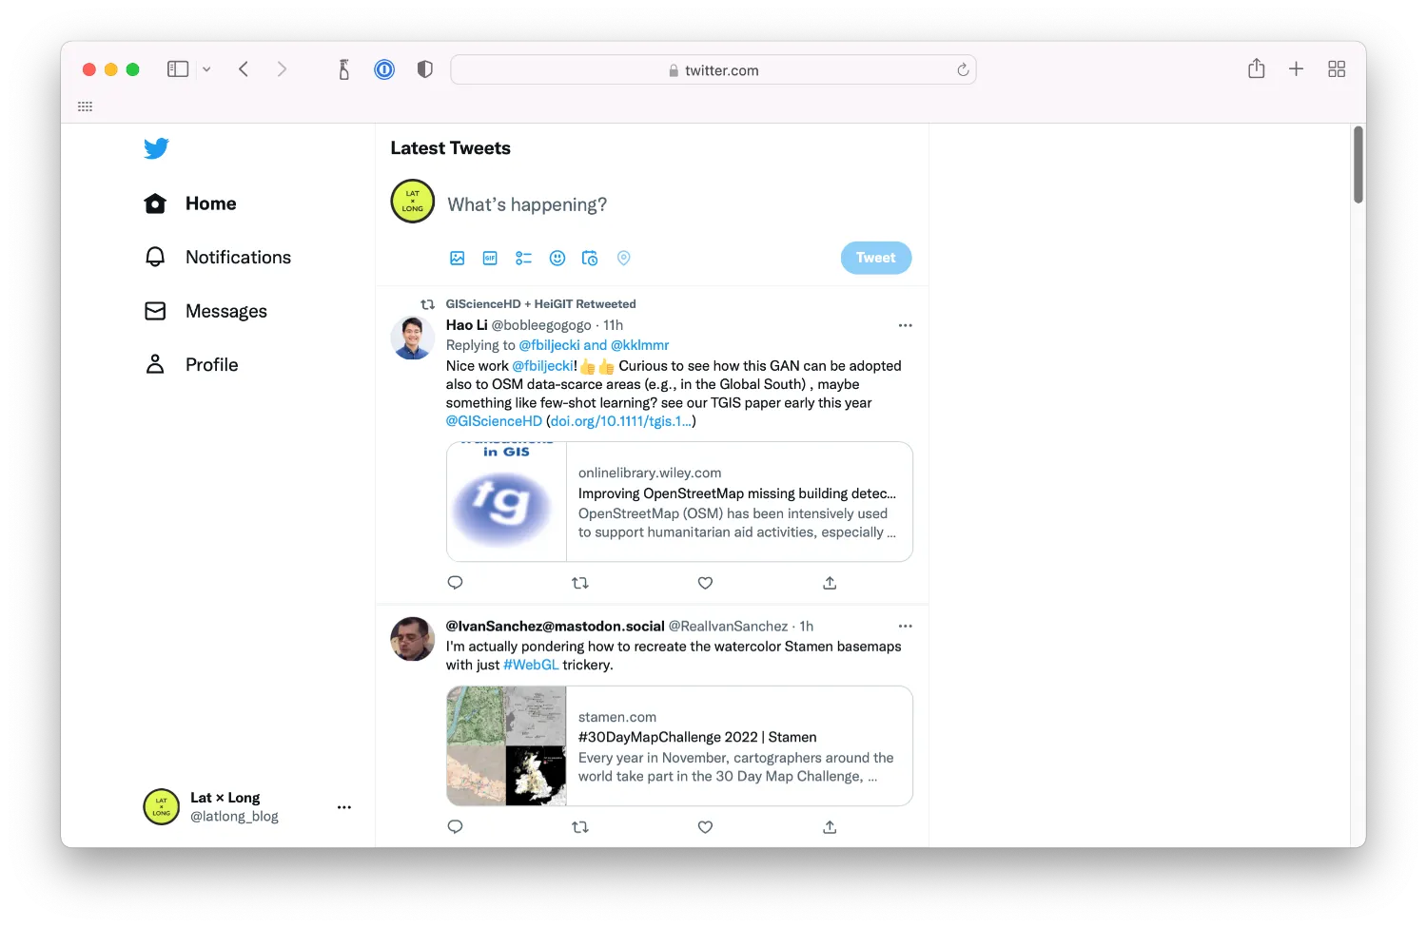1427x928 pixels.
Task: Open the emoji picker
Action: click(557, 258)
